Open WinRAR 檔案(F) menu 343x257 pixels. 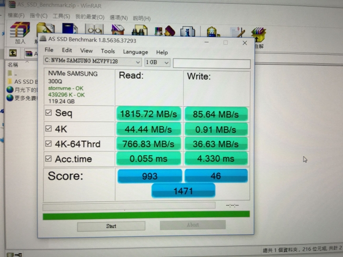coord(16,16)
